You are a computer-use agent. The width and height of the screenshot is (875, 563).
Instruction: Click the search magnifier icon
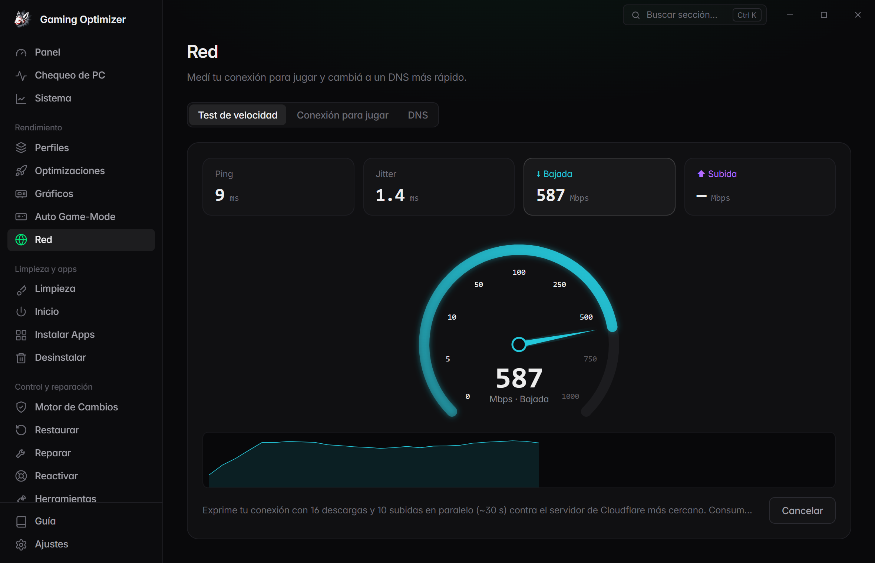click(636, 15)
